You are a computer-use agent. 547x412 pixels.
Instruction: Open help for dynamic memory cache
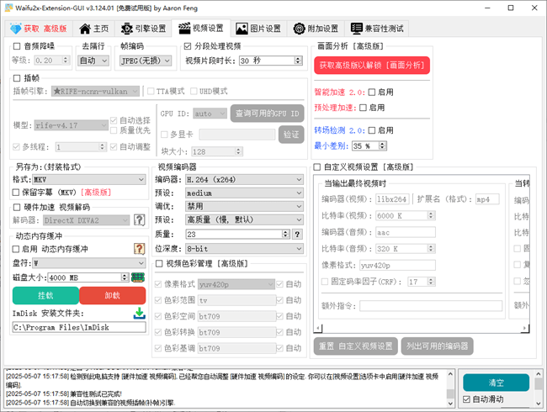click(x=140, y=249)
